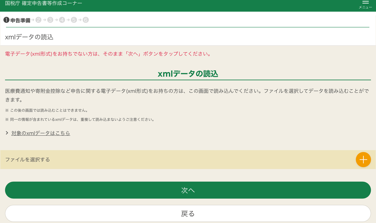Viewport: 376px width, 223px height.
Task: Select step ② progress circle icon
Action: (38, 20)
